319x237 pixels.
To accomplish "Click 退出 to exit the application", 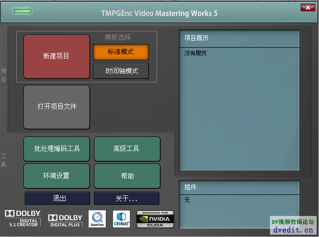I will pos(57,198).
